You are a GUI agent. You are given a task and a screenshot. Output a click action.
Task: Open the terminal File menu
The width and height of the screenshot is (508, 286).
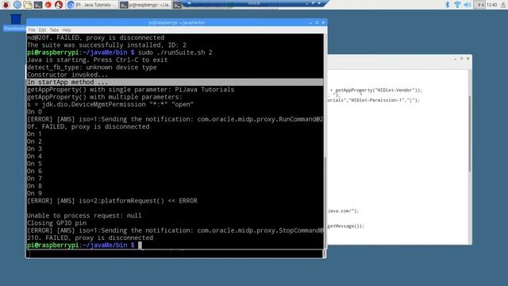click(32, 30)
